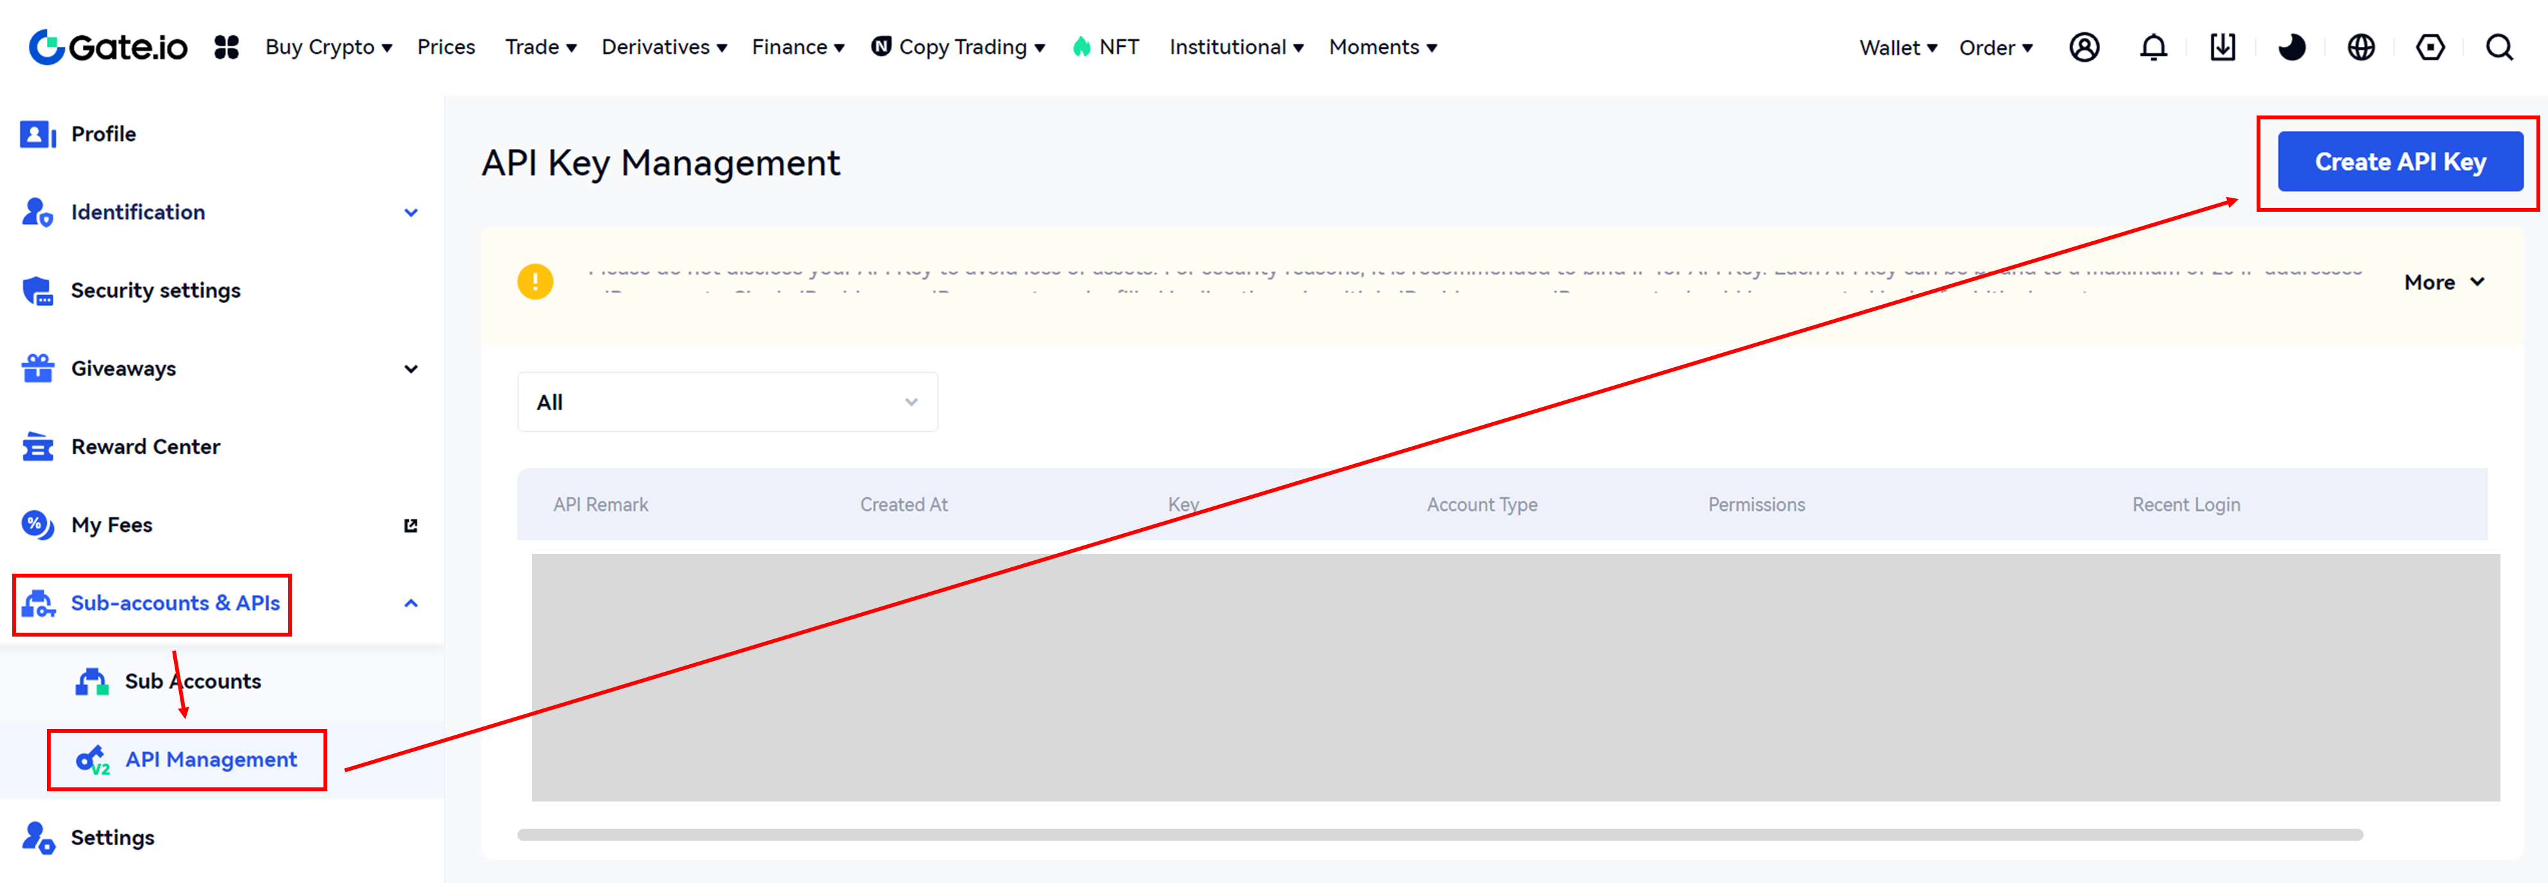Viewport: 2548px width, 883px height.
Task: Click the Reward Center icon
Action: click(38, 446)
